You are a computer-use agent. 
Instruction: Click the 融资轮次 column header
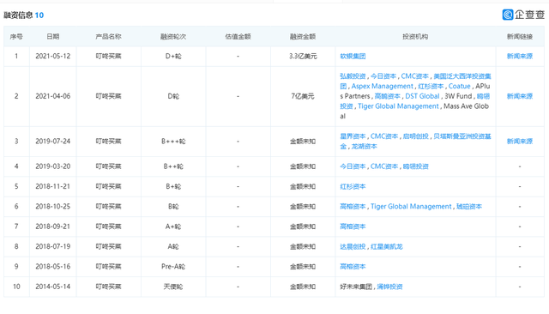point(173,36)
